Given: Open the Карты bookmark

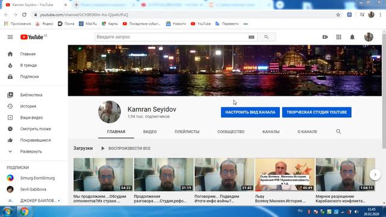Looking at the screenshot, I should (x=110, y=24).
